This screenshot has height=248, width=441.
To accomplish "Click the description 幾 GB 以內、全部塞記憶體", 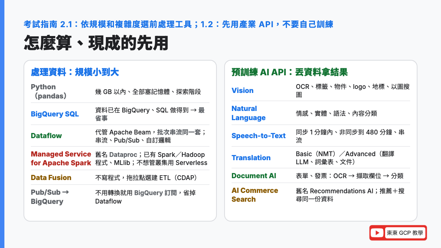I will tap(148, 92).
